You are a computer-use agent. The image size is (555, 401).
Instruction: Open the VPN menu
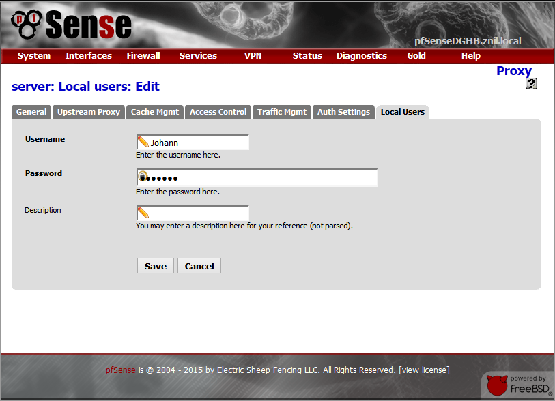pos(253,56)
